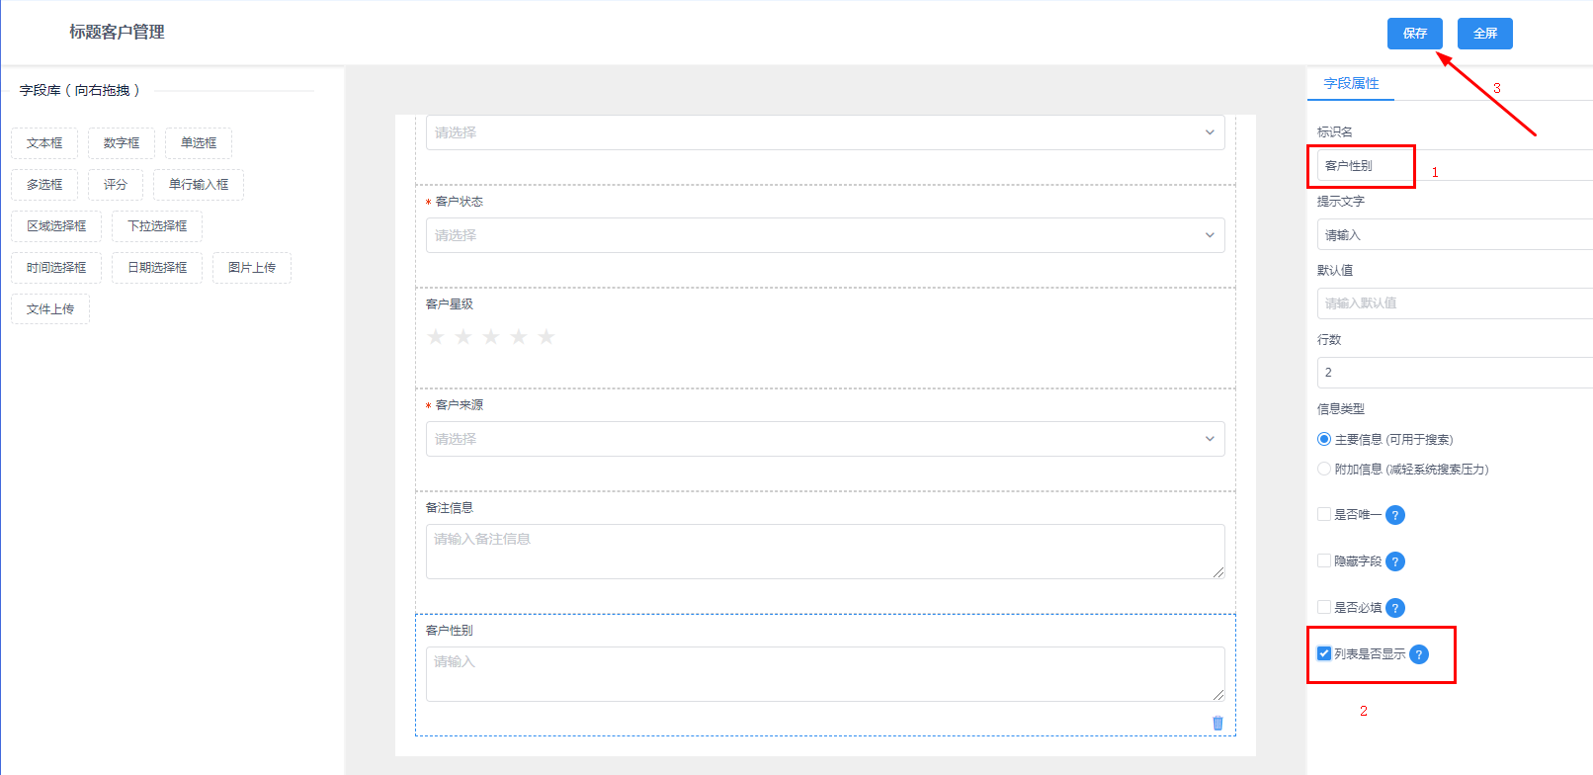This screenshot has width=1593, height=775.
Task: Select 主要信息 (可用于搜索) radio option
Action: pos(1324,439)
